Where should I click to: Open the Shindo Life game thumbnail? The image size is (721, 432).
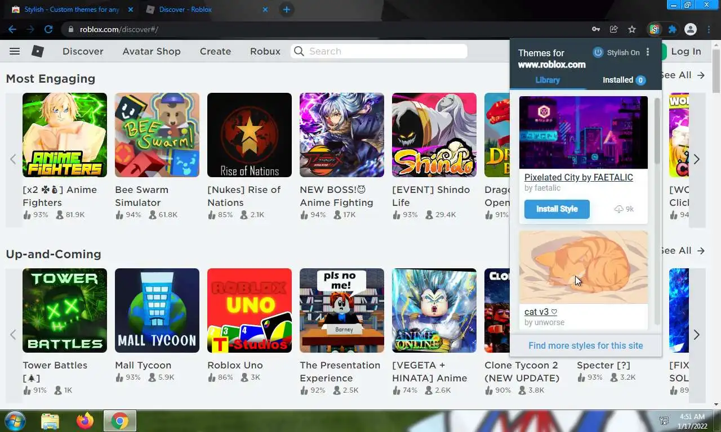(x=434, y=135)
